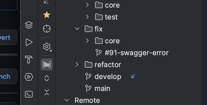Viewport: 207px width, 105px height.
Task: Select the #91-swagger-error branch
Action: click(x=137, y=53)
